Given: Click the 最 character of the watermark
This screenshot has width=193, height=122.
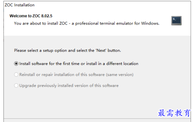Looking at the screenshot, I should click(162, 113).
